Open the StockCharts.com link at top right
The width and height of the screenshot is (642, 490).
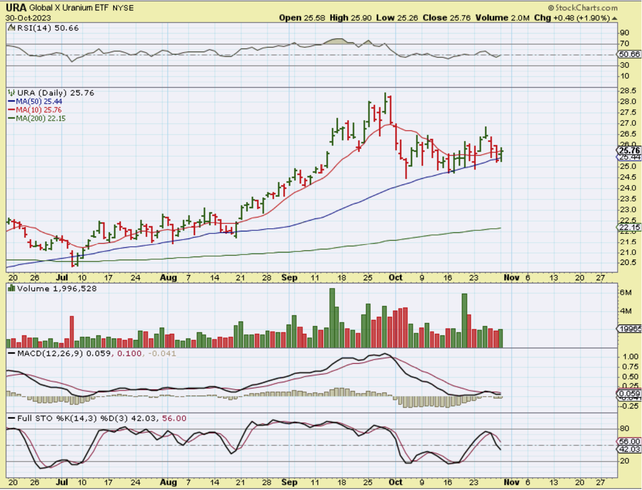click(586, 8)
